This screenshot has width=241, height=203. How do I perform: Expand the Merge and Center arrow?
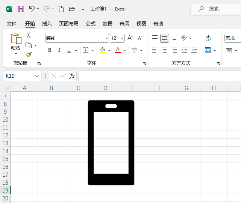tap(215, 50)
